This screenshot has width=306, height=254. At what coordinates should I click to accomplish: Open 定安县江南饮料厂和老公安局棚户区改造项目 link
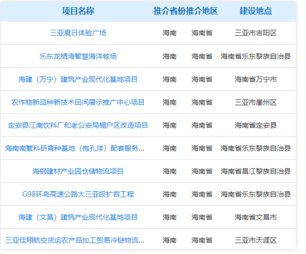coord(78,125)
